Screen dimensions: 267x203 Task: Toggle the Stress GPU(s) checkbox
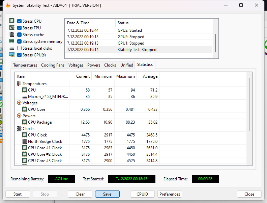(x=20, y=55)
